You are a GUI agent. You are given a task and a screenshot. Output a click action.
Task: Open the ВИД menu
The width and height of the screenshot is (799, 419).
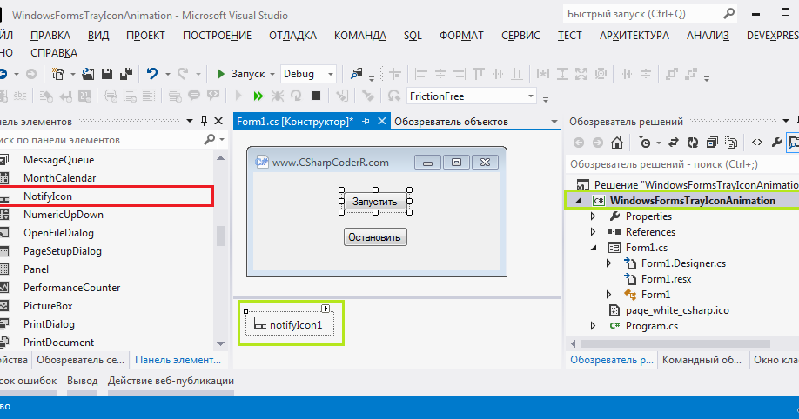[x=98, y=35]
